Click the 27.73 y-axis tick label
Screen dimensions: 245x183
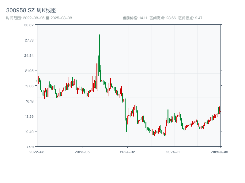[x=29, y=40]
